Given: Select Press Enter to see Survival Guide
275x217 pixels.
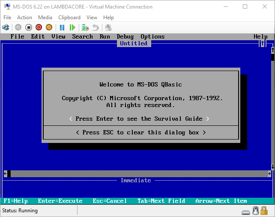Looking at the screenshot, I should 139,119.
